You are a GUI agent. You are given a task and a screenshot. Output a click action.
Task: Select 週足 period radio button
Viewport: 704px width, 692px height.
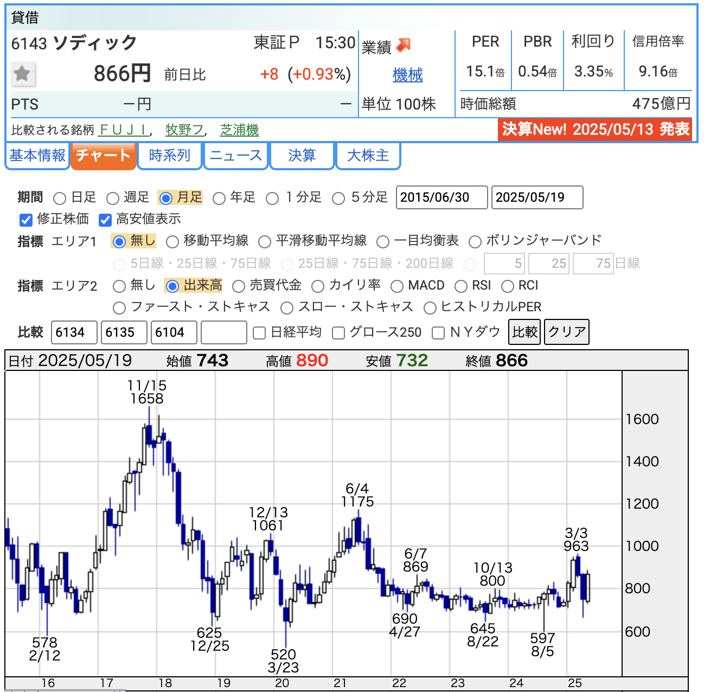pos(113,198)
